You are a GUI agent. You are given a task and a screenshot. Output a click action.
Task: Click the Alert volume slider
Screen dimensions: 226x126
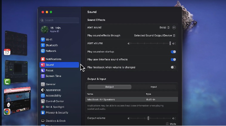click(x=150, y=43)
